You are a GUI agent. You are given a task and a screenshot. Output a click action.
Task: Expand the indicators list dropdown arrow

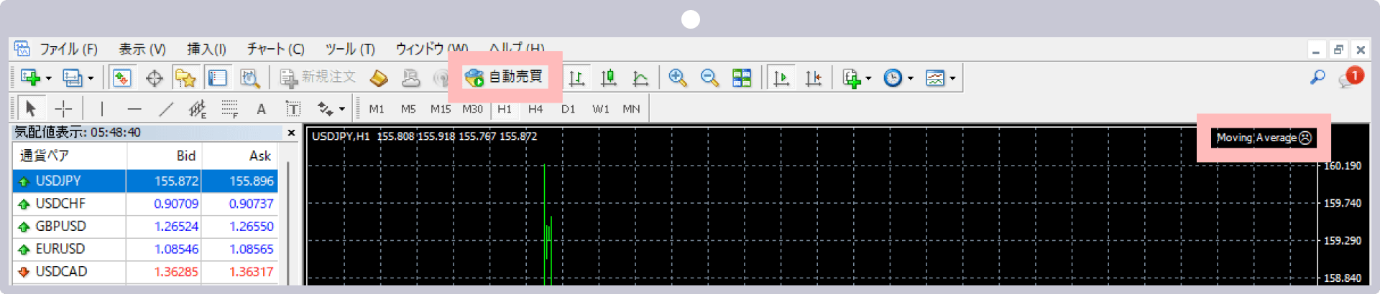click(868, 78)
